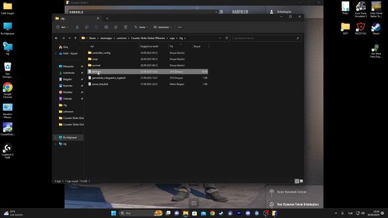Add a new Explorer tab
Viewport: 388px width, 218px height.
click(x=107, y=18)
